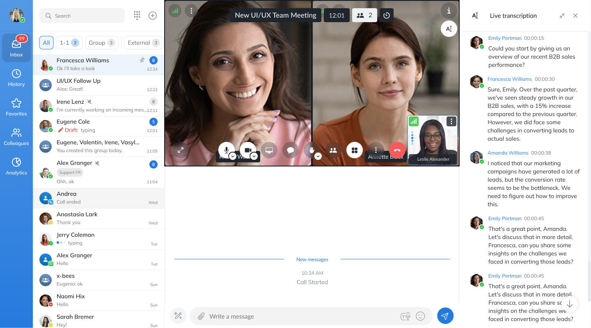Screen dimensions: 591x328
Task: Expand microphone options chevron
Action: (233, 156)
